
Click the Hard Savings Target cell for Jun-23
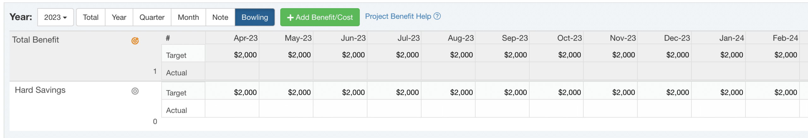340,91
